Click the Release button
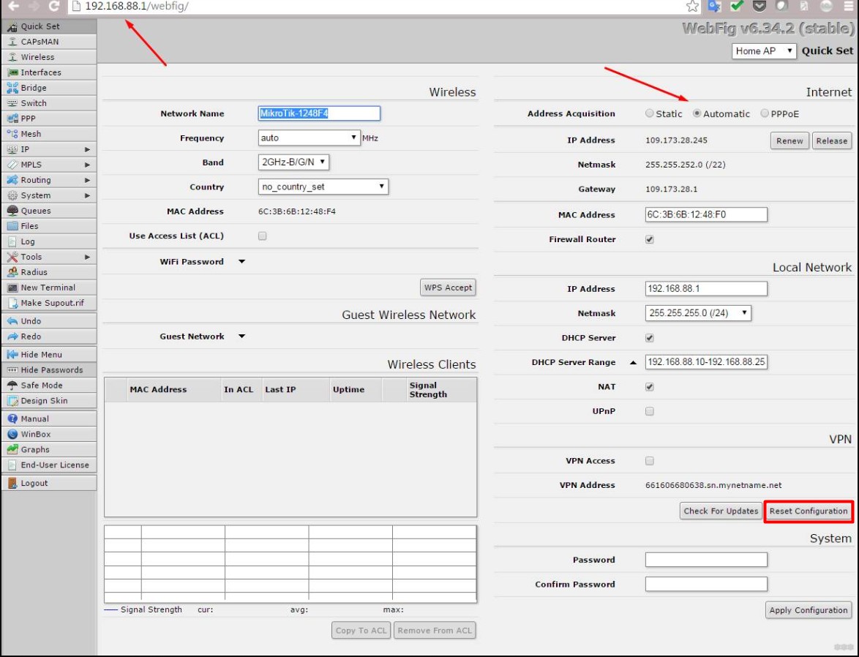This screenshot has width=859, height=657. click(x=832, y=140)
